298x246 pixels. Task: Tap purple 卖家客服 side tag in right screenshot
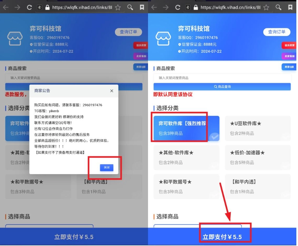(289, 56)
